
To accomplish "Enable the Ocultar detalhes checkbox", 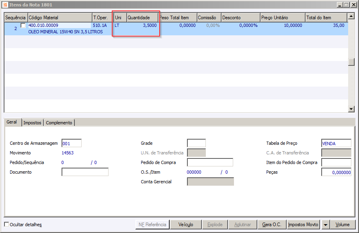I will [7, 224].
